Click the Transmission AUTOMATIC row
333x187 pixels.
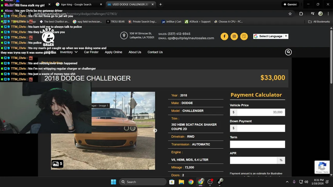click(x=196, y=144)
